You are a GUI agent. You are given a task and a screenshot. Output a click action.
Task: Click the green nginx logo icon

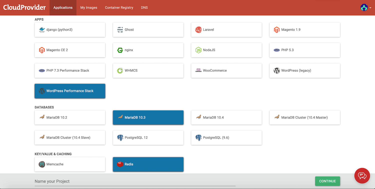click(120, 50)
